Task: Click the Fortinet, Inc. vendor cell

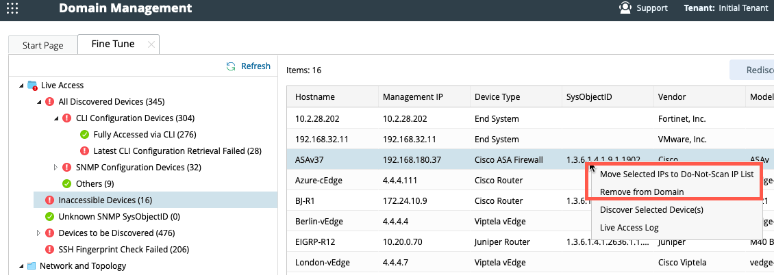Action: 682,119
